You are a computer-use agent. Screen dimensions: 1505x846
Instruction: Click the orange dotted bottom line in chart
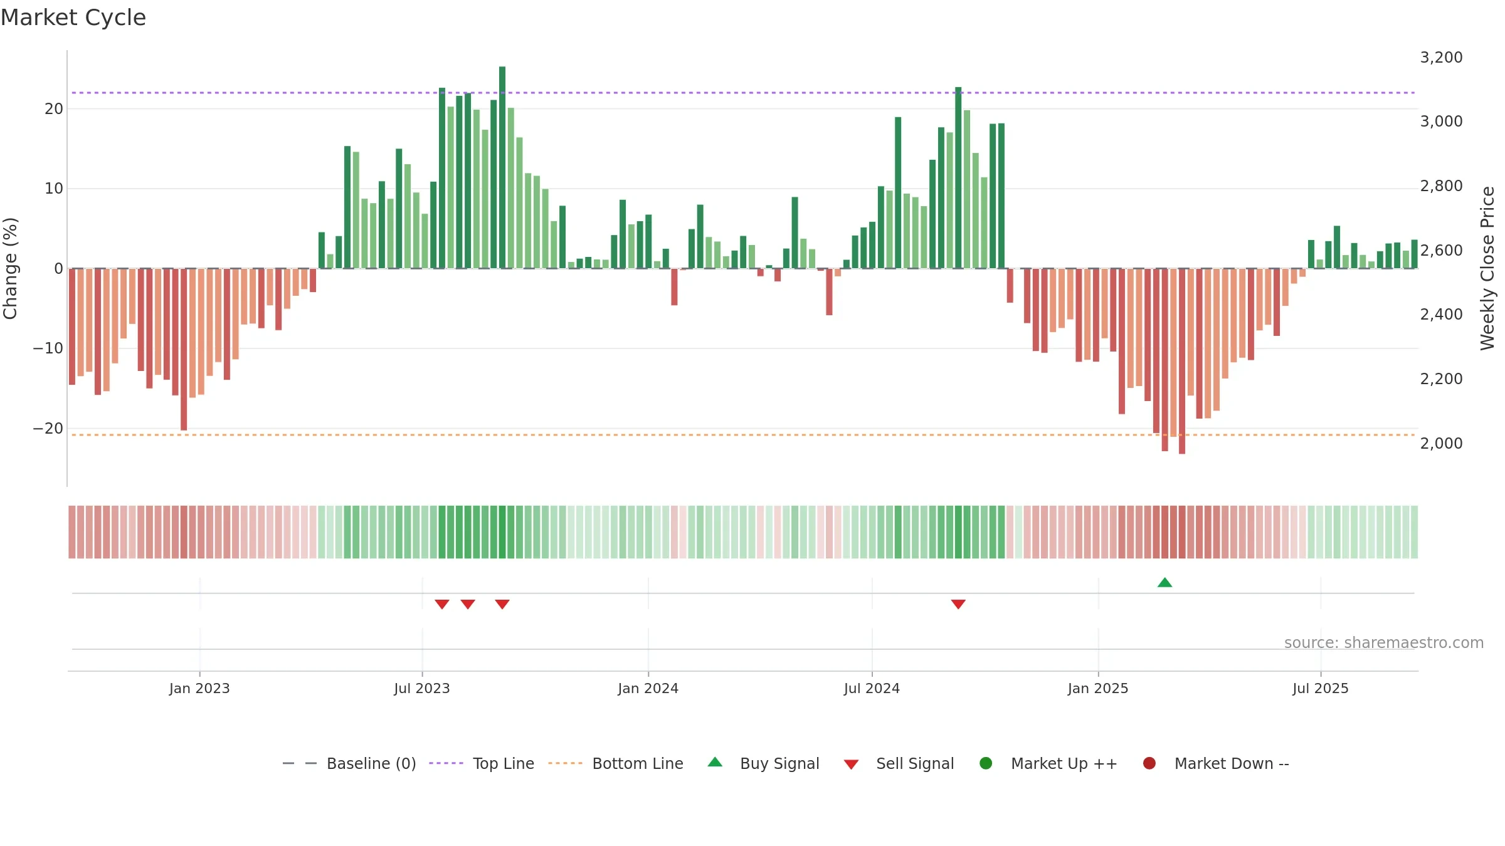coord(743,435)
